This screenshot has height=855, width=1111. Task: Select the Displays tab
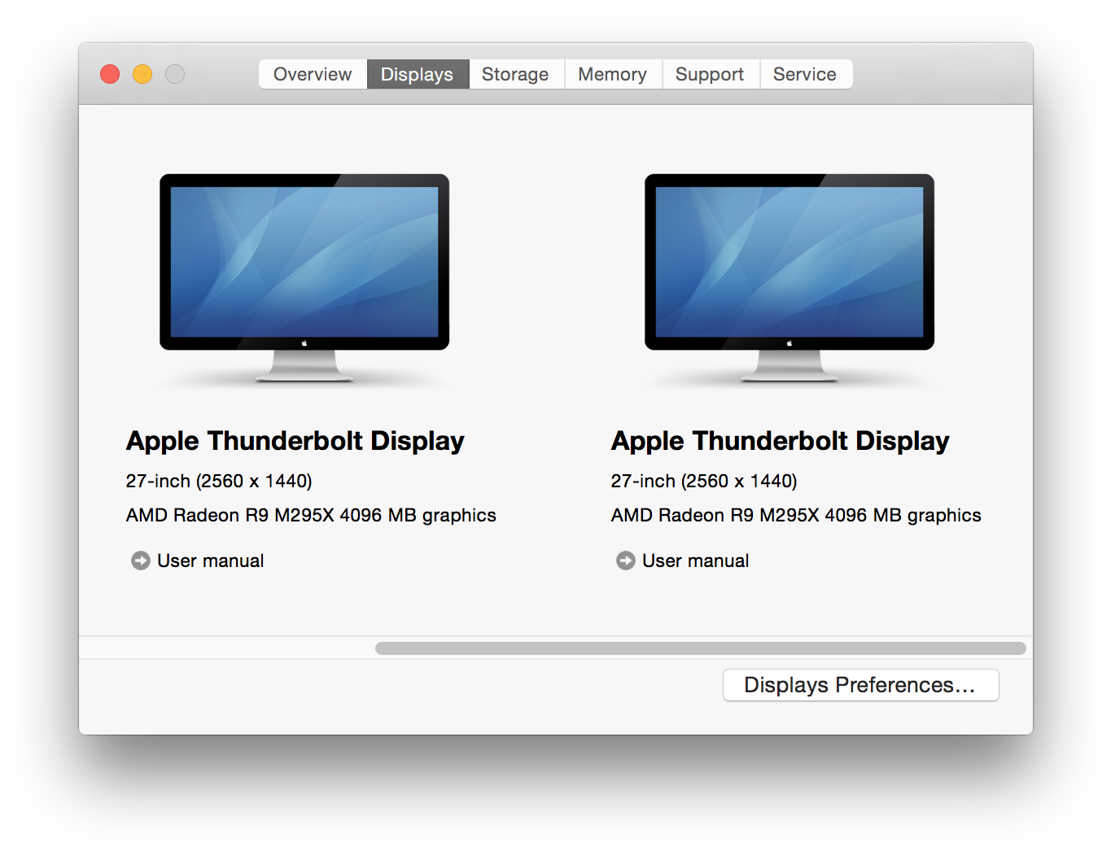point(417,74)
